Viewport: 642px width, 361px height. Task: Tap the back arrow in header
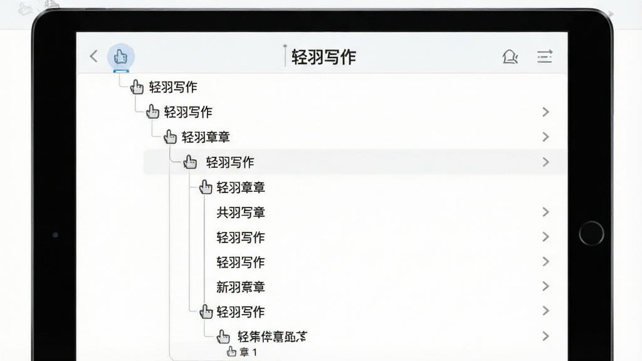click(94, 56)
